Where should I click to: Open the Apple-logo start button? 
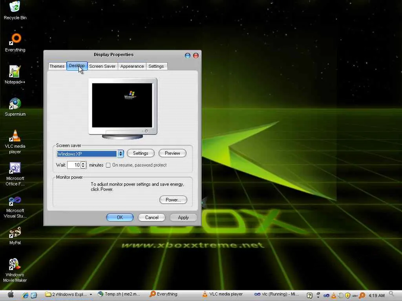(x=11, y=295)
